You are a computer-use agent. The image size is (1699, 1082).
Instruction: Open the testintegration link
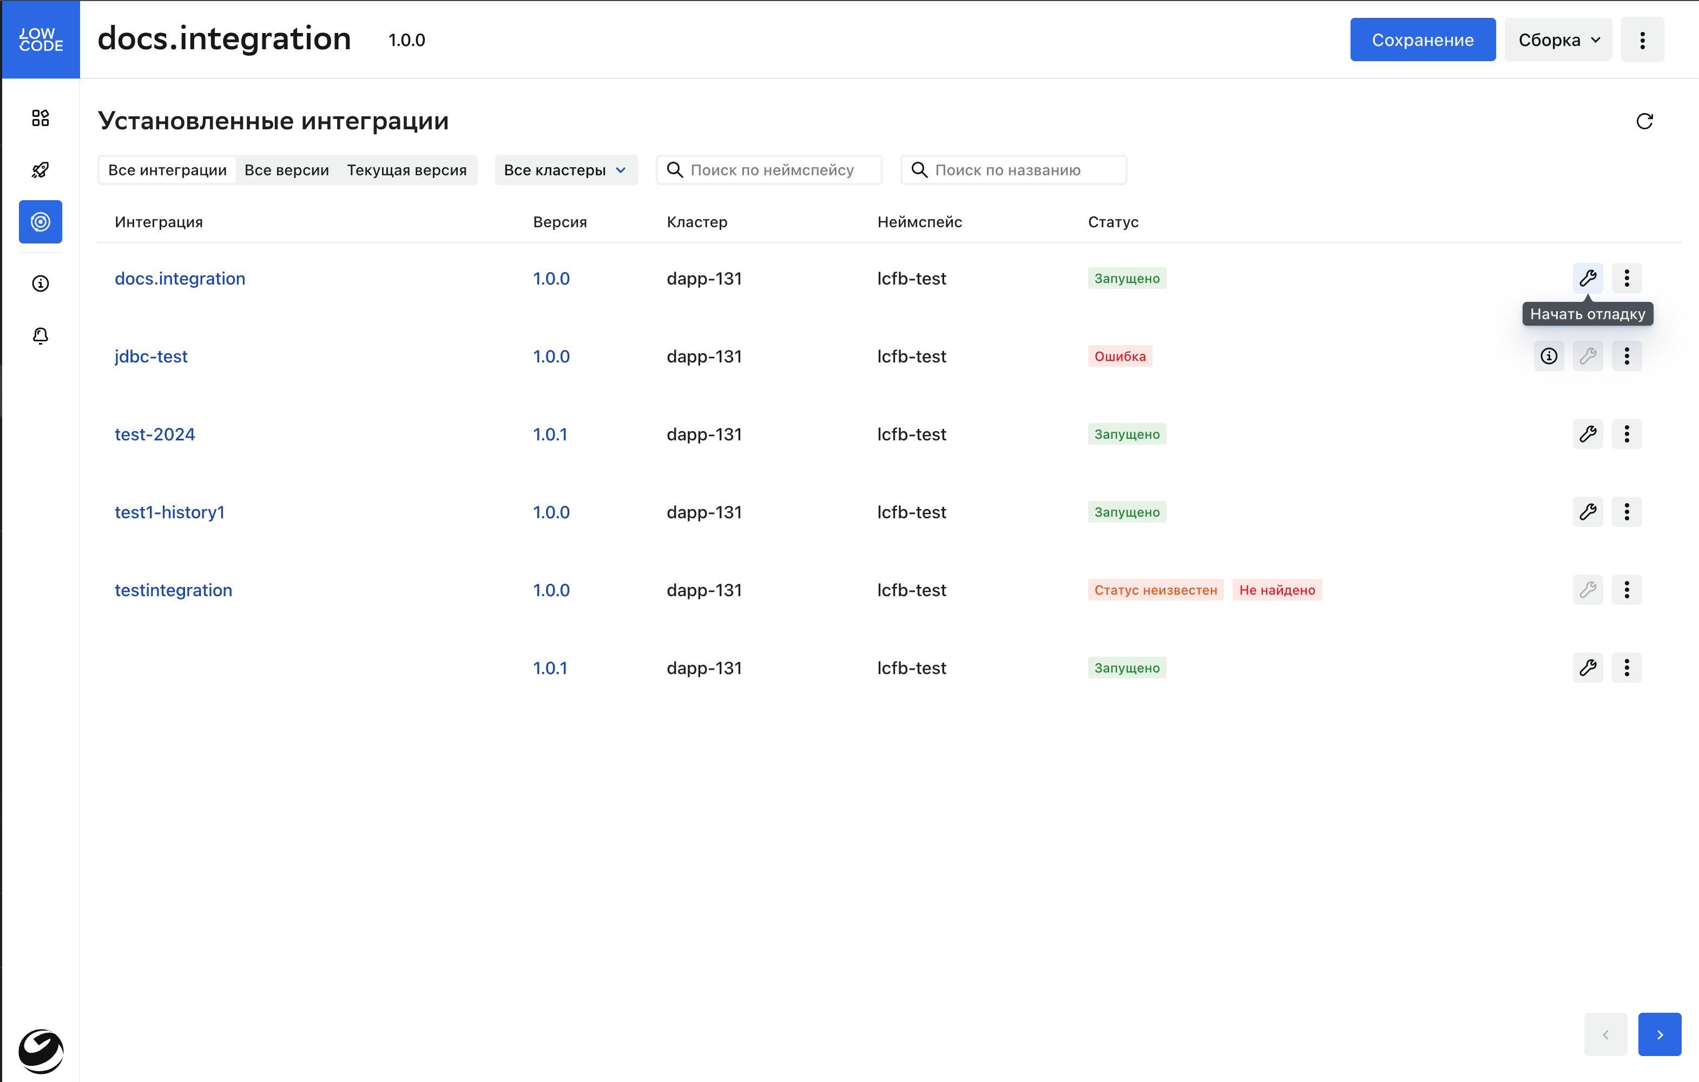[174, 590]
